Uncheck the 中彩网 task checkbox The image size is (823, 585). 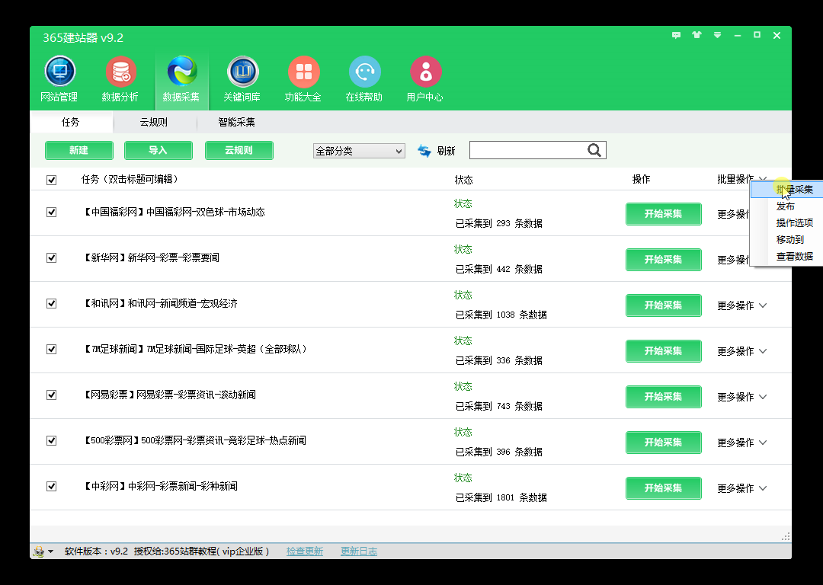[x=52, y=487]
